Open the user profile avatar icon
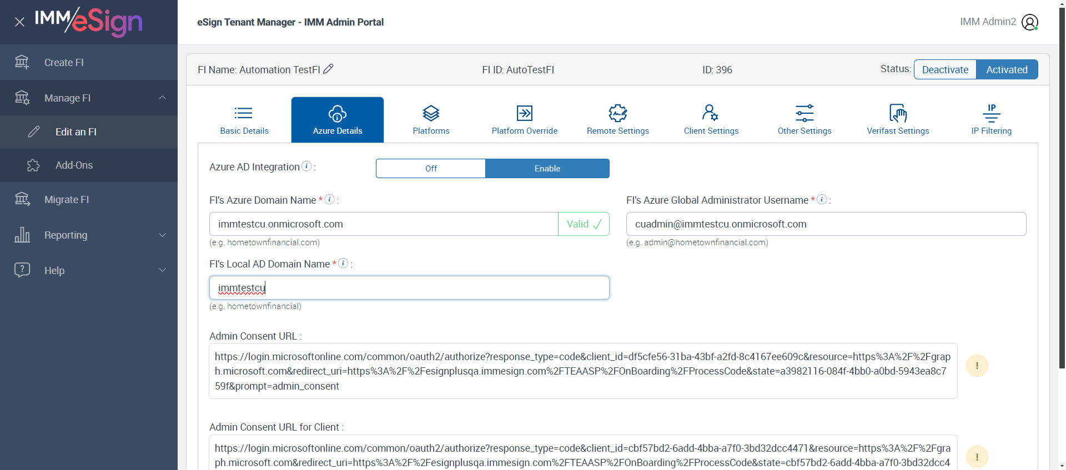 coord(1030,22)
